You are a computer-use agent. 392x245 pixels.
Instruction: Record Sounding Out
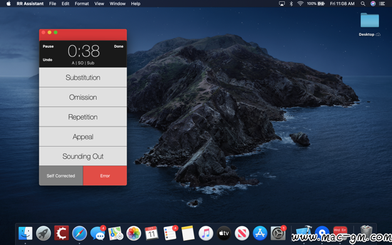click(x=83, y=156)
